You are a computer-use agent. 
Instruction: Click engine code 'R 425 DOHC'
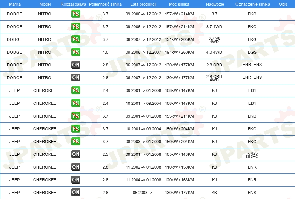[x=252, y=155]
